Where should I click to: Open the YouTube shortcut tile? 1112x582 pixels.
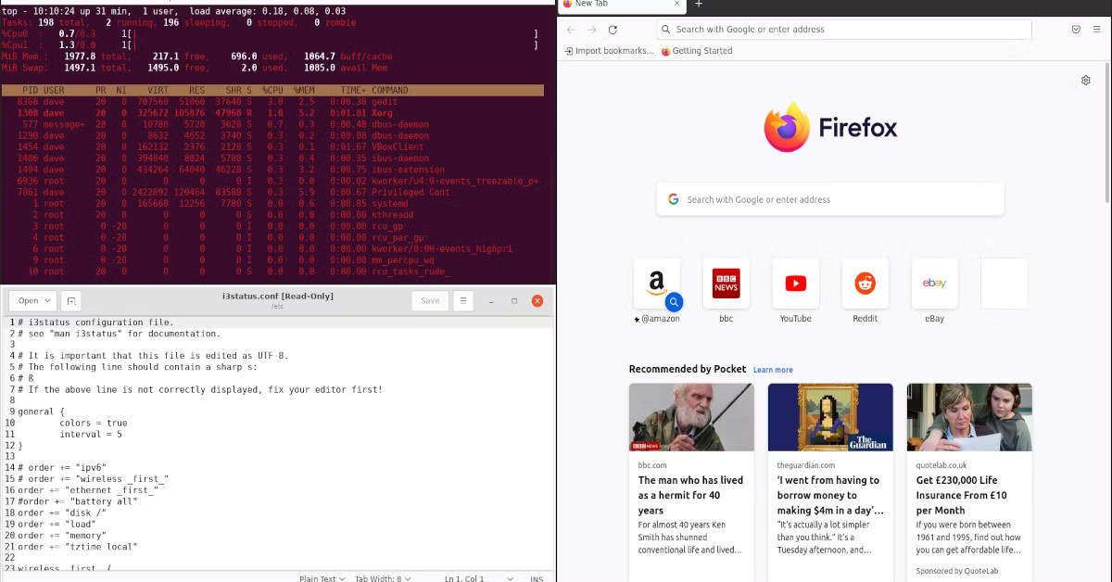point(795,284)
